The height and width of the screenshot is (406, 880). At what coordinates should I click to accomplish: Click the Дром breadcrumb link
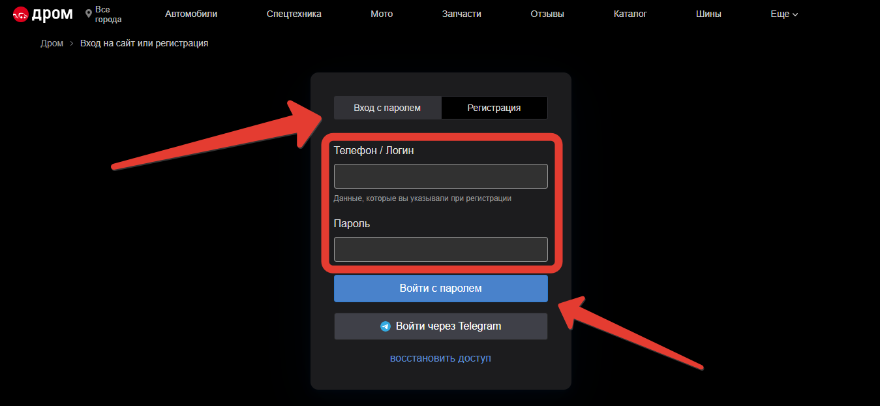(x=52, y=43)
